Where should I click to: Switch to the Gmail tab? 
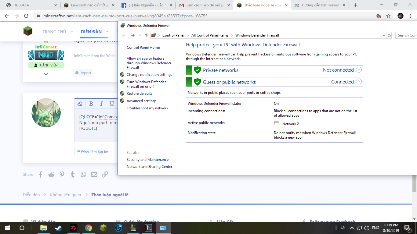(204, 5)
